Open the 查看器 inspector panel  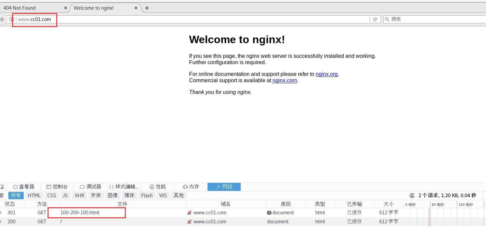point(23,187)
